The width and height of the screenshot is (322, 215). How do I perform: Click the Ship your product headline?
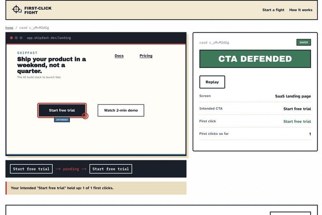tap(52, 65)
